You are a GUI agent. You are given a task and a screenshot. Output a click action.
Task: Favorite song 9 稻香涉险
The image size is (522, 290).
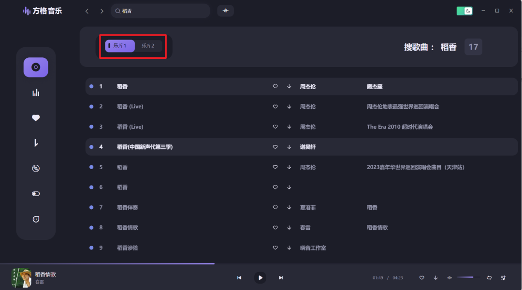click(275, 248)
